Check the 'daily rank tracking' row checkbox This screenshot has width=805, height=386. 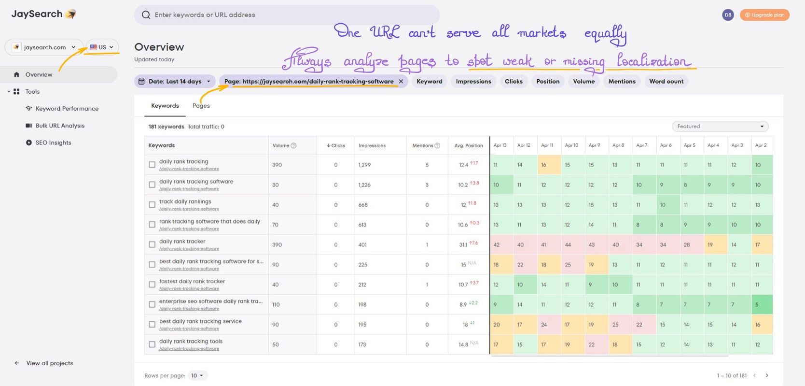coord(152,165)
